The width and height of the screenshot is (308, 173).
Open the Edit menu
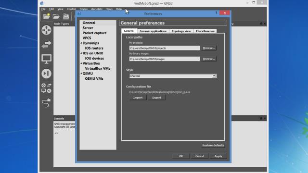(x=51, y=9)
